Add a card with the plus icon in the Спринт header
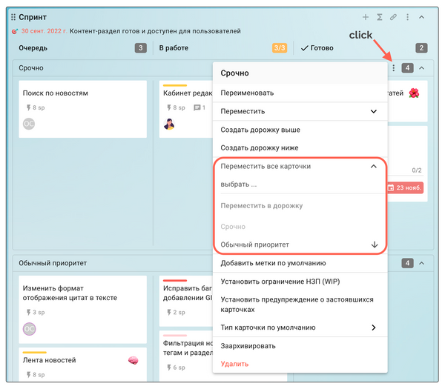The image size is (445, 389). [x=366, y=17]
